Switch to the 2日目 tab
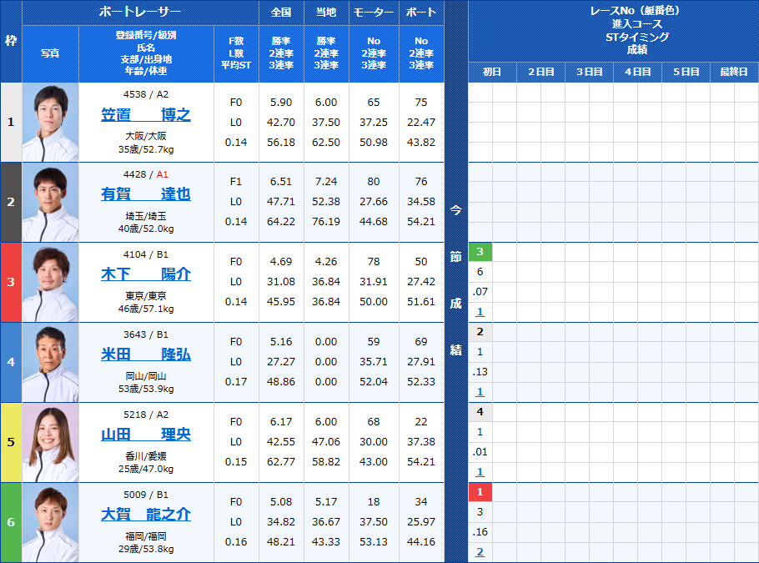 coord(540,72)
